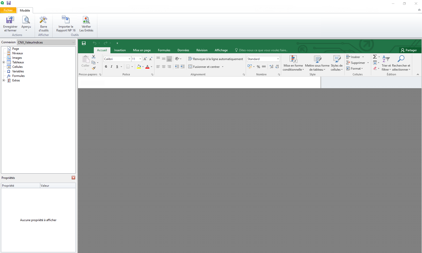Click the Partager button
The width and height of the screenshot is (422, 253).
409,50
